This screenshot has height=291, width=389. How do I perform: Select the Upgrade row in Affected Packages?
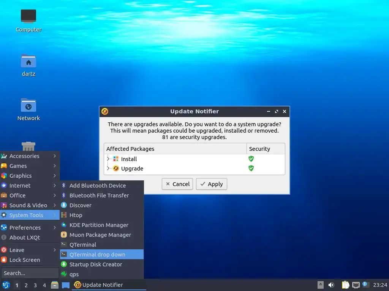coord(194,169)
